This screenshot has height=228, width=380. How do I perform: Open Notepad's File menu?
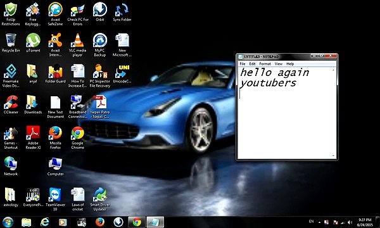[243, 64]
